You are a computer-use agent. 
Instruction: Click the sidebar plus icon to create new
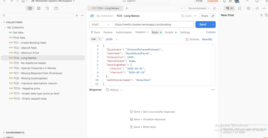(x=77, y=15)
